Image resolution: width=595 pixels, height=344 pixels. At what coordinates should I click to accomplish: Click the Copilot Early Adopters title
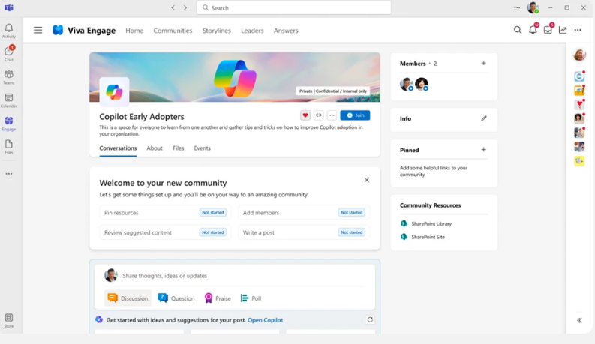[142, 117]
